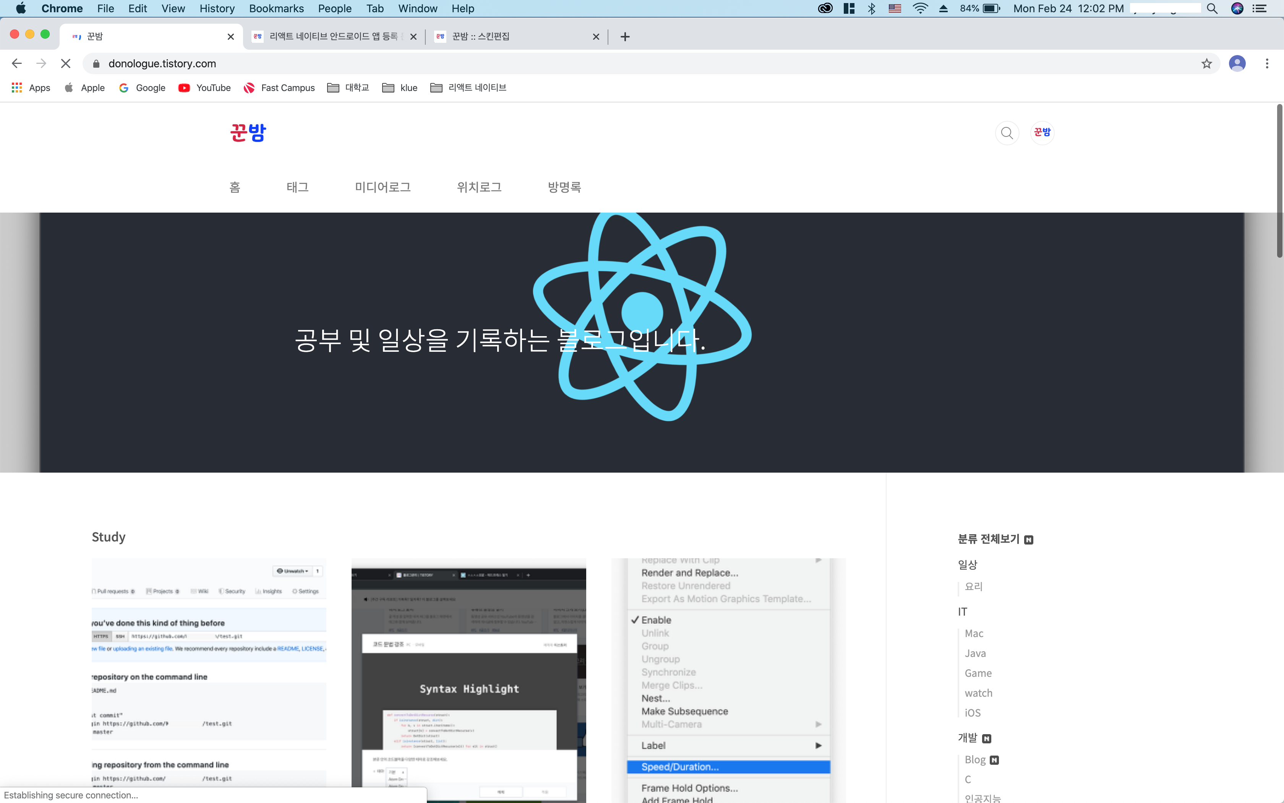Stop page loading with X button
This screenshot has width=1284, height=803.
(x=66, y=64)
